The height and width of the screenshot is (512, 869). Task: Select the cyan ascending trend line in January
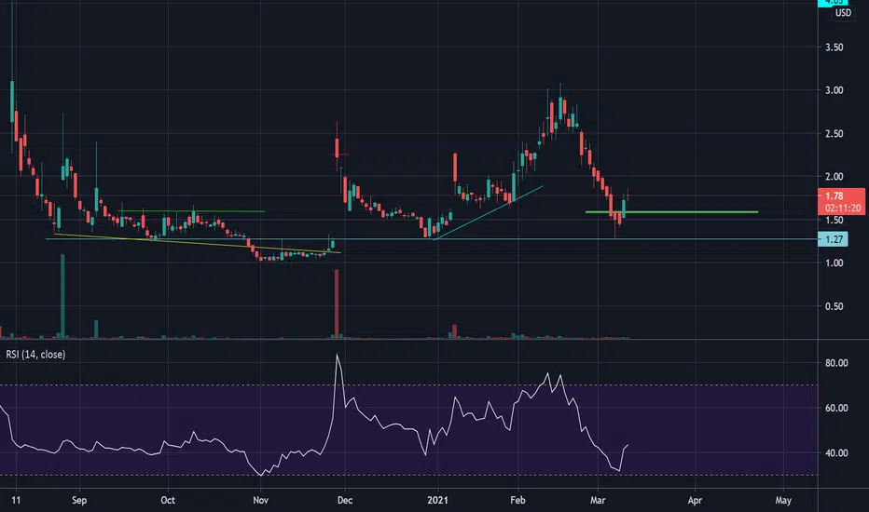click(489, 213)
